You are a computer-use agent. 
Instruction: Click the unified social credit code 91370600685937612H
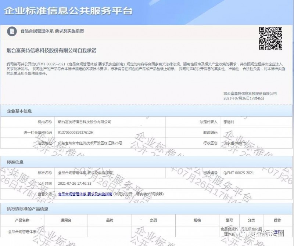76,133
